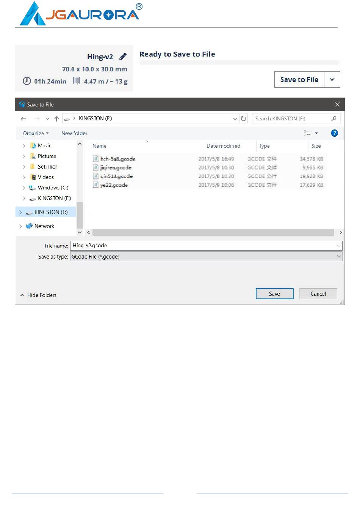Go back with the left arrow
Viewport: 360px width, 516px height.
coord(23,119)
